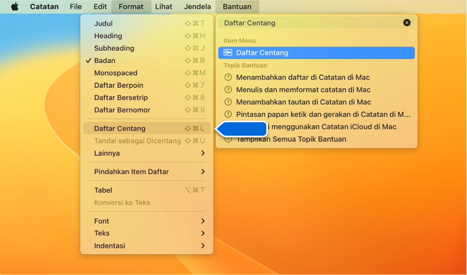
Task: Select the checked Badan style
Action: click(x=147, y=60)
